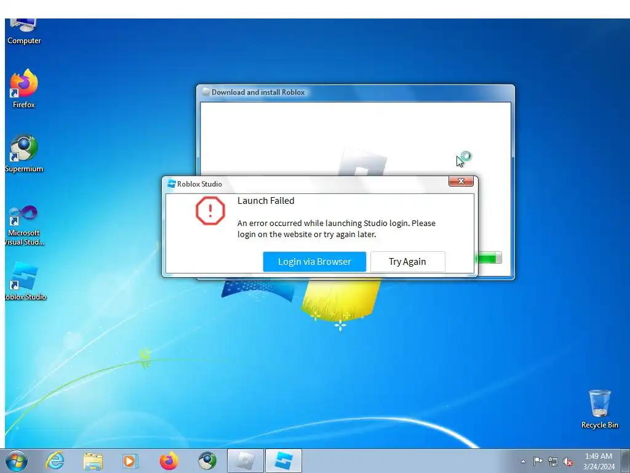Open the clock showing 1:49 AM

(599, 461)
